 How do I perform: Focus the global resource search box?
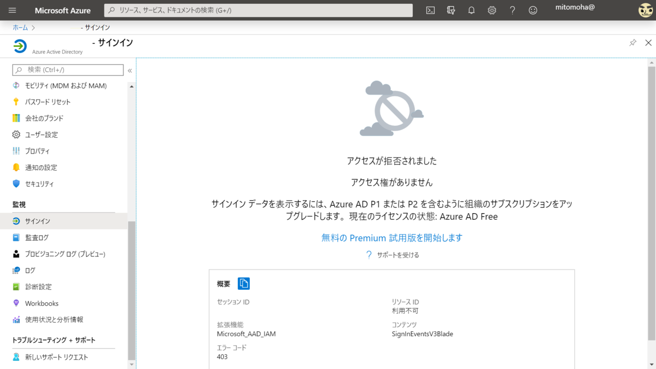click(258, 10)
